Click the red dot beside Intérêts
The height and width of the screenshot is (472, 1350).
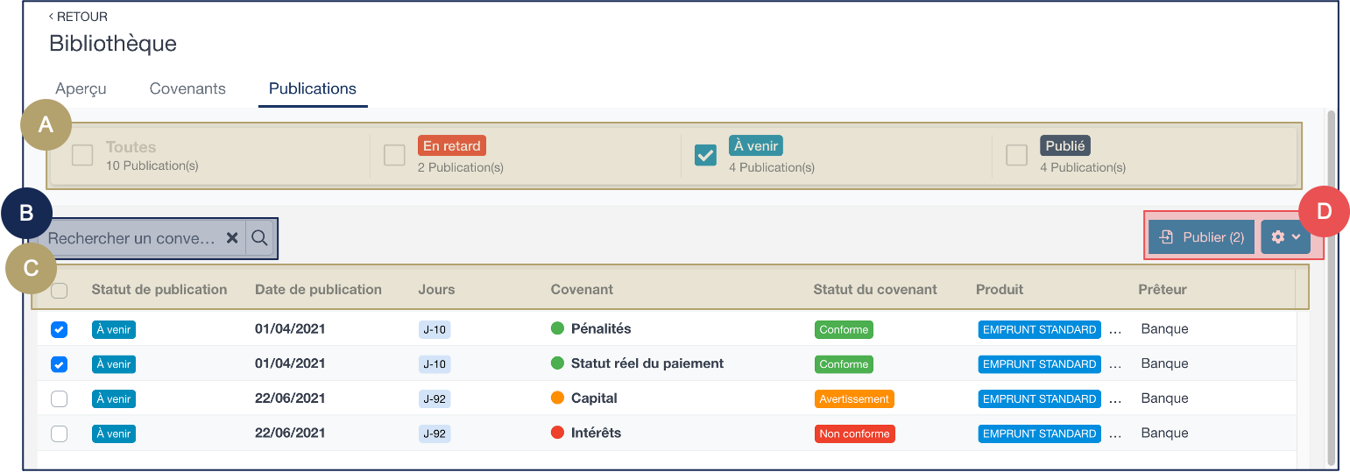point(557,433)
